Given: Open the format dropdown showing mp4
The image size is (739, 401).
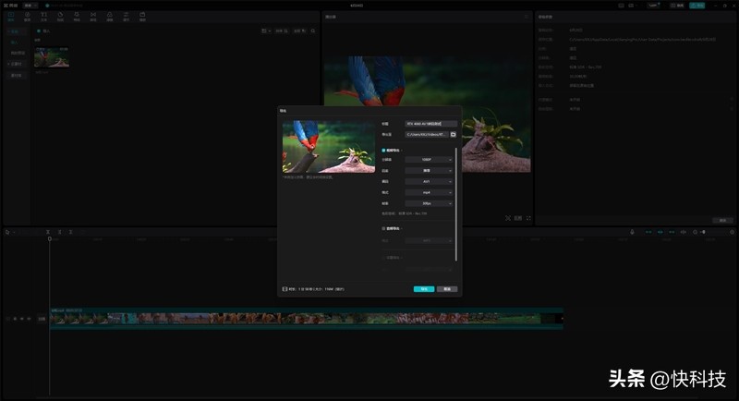Looking at the screenshot, I should (430, 192).
